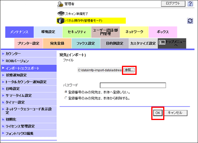198x143 pixels.
Task: Click the file path text field
Action: 100,70
